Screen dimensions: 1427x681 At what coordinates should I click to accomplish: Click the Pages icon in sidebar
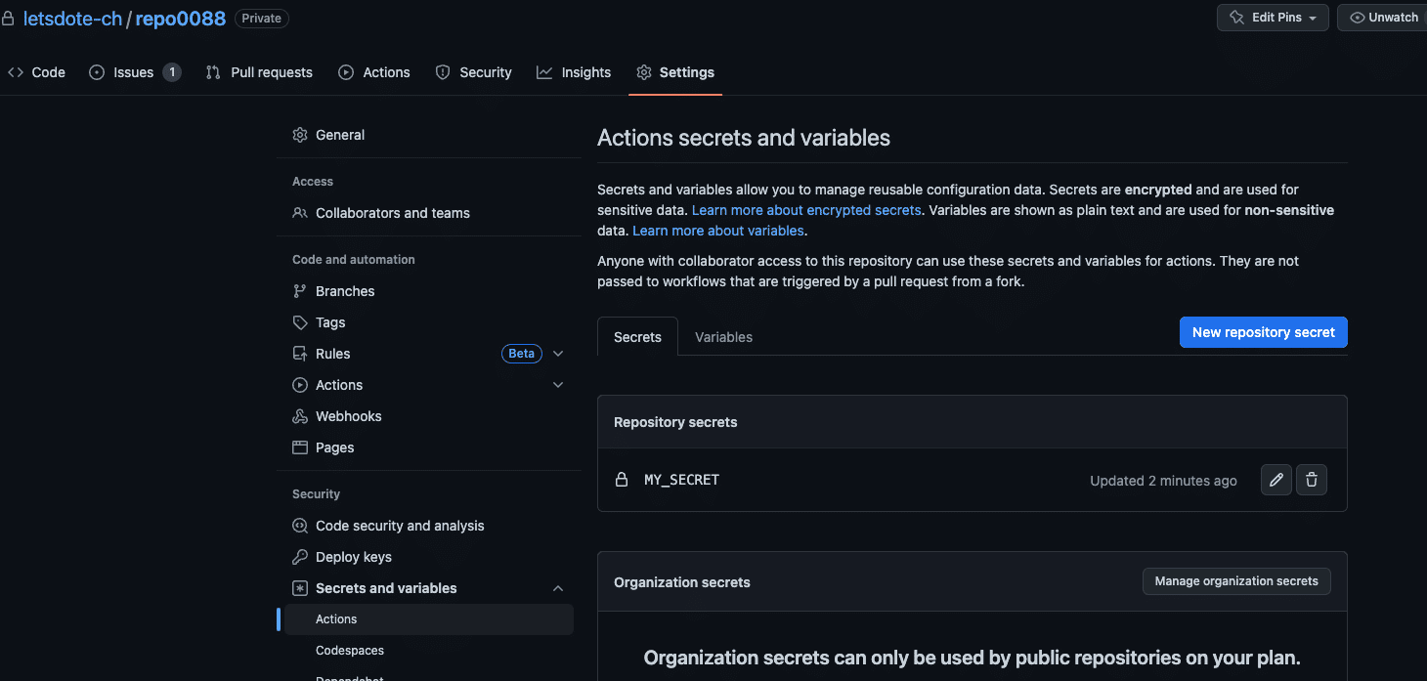click(x=300, y=447)
